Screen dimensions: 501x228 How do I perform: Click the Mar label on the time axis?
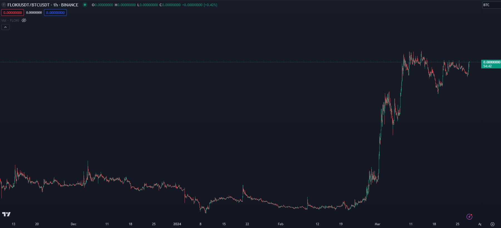(377, 224)
